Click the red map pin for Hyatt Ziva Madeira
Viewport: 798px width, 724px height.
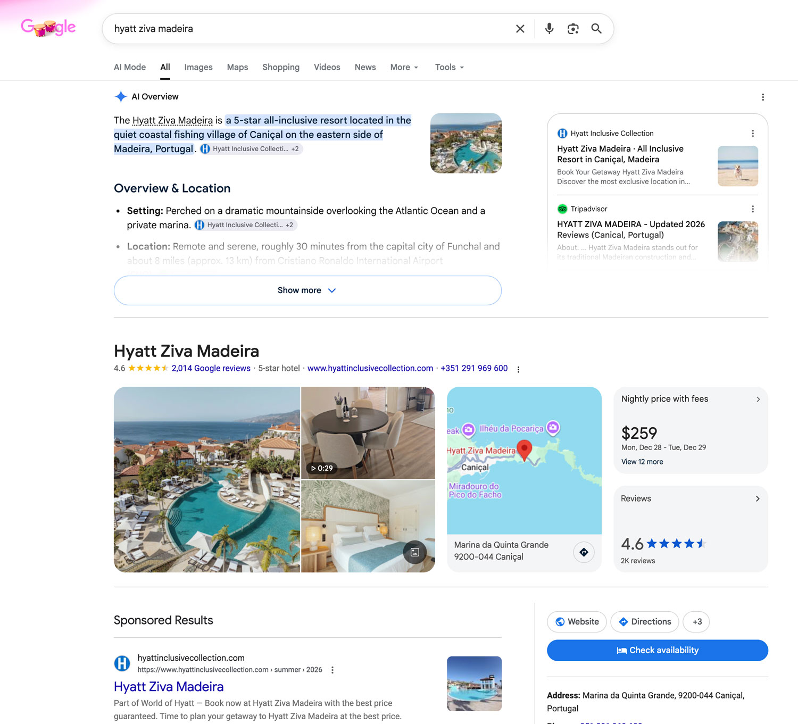525,451
